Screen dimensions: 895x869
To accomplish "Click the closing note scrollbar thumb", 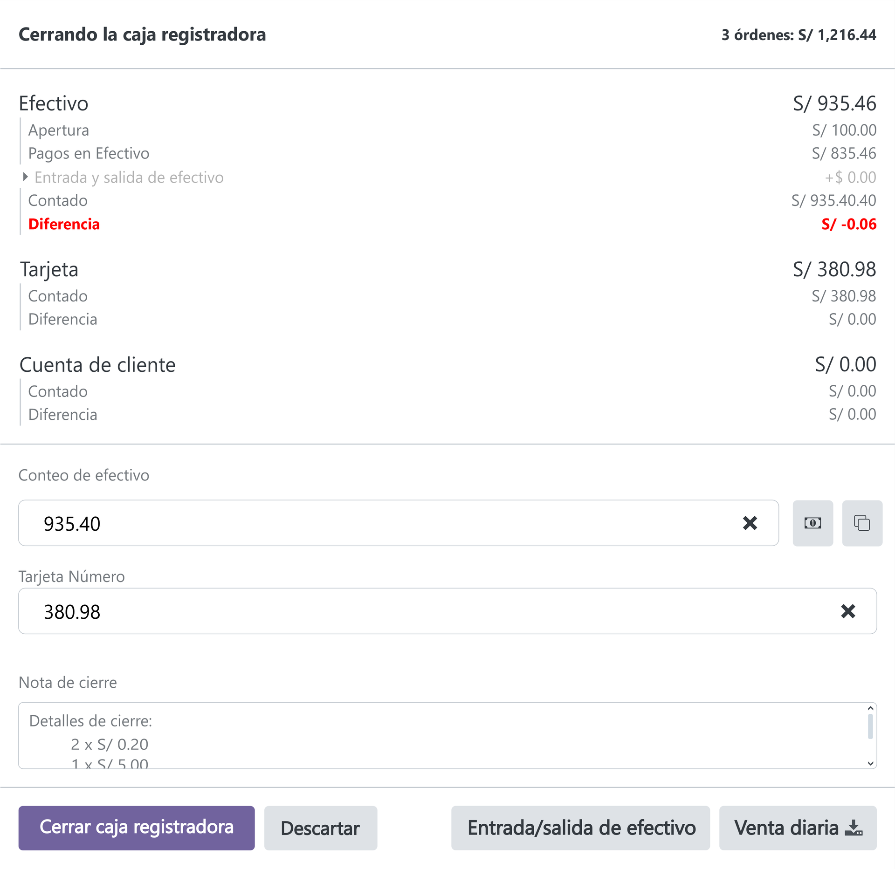I will 870,726.
